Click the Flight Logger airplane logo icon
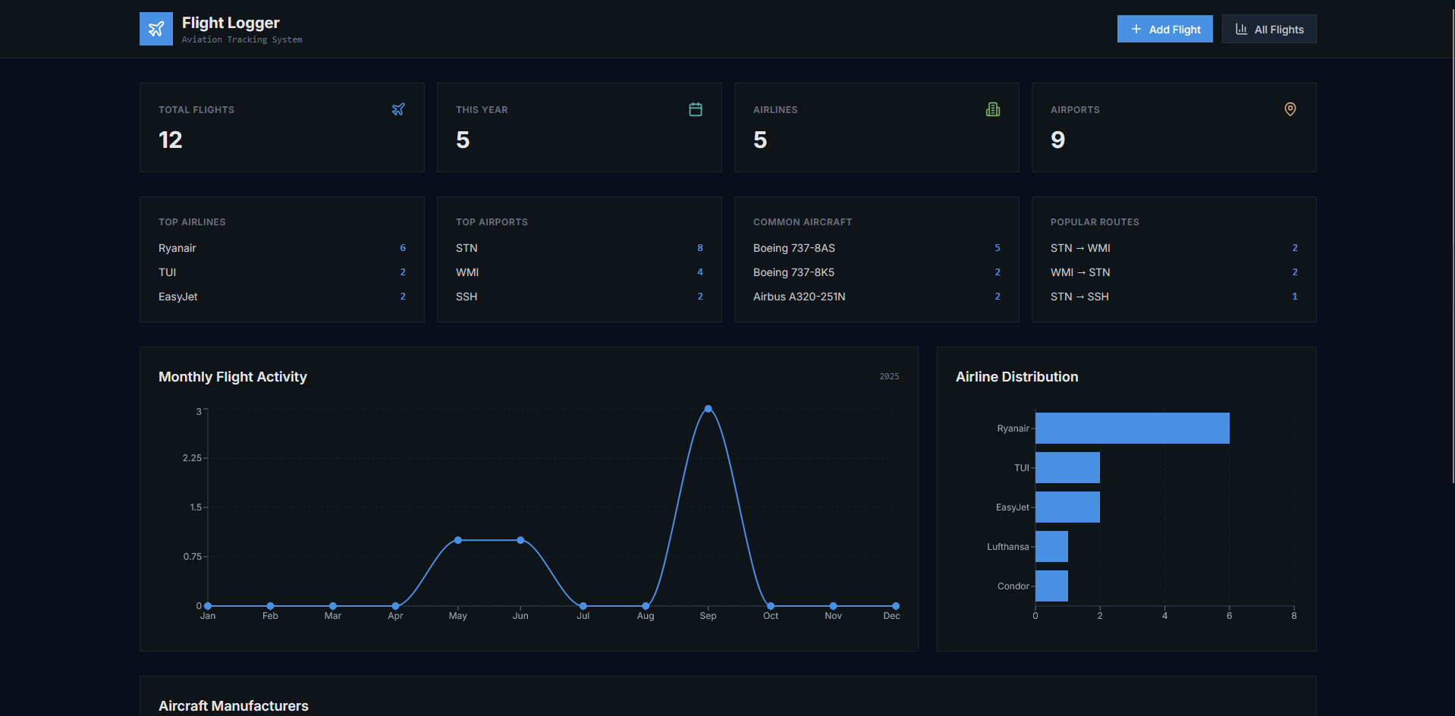1455x716 pixels. click(156, 28)
